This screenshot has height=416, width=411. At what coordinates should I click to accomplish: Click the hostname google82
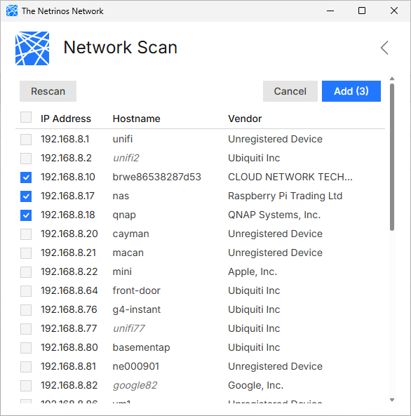135,386
